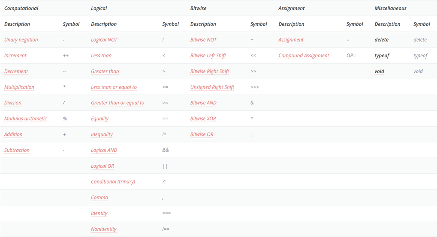The width and height of the screenshot is (437, 237).
Task: Open the Assignment operator link
Action: tap(291, 40)
